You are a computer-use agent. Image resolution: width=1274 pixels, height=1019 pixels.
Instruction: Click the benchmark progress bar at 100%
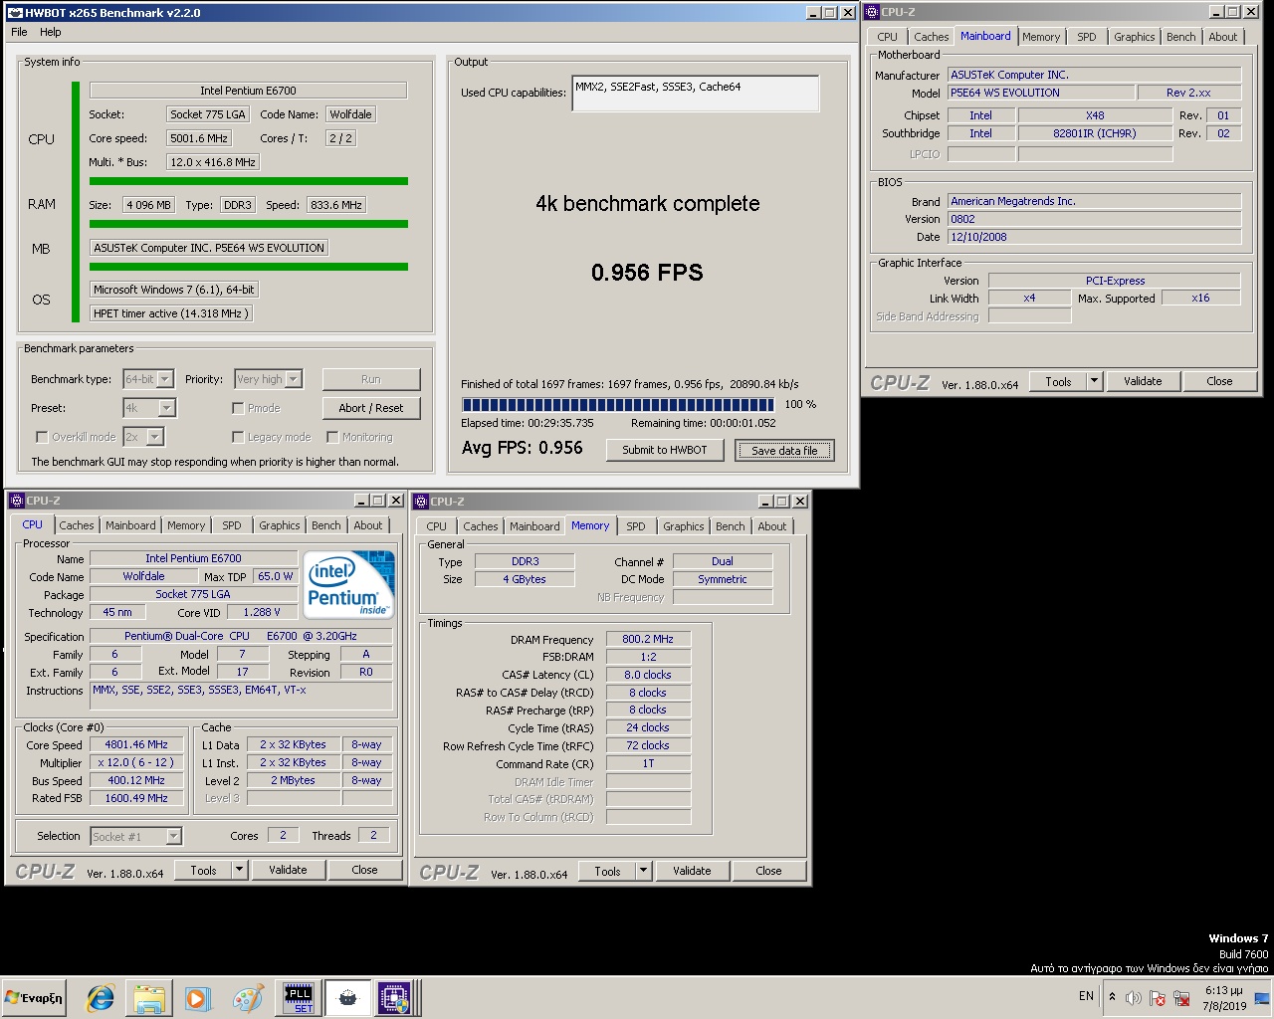[618, 404]
